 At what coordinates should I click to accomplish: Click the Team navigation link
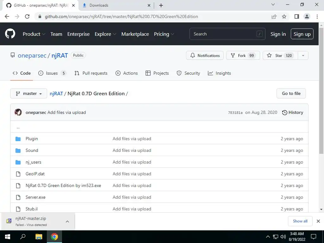tap(56, 34)
